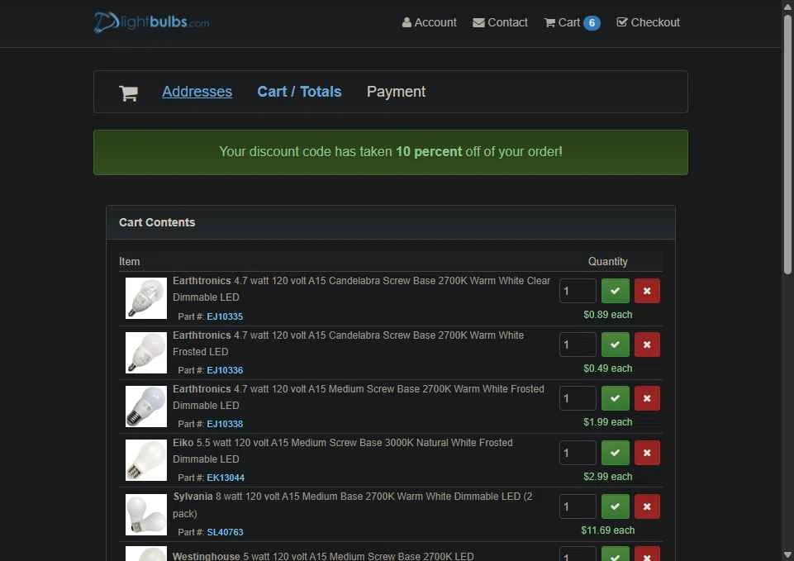The image size is (794, 561).
Task: Confirm quantity for Sylvania SL40763
Action: coord(616,506)
